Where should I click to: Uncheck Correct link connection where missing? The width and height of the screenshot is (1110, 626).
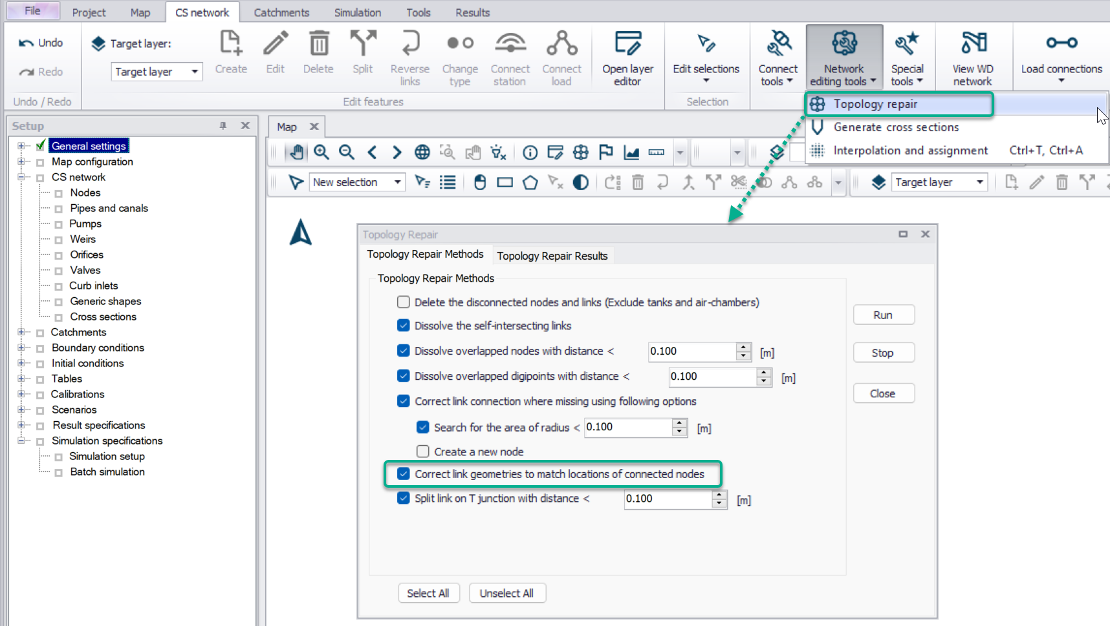tap(404, 401)
